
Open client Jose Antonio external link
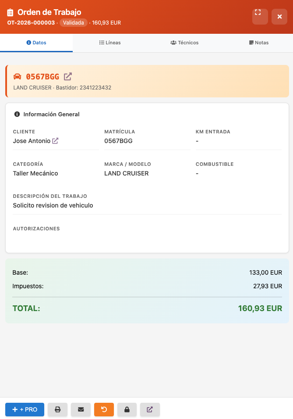pyautogui.click(x=55, y=141)
